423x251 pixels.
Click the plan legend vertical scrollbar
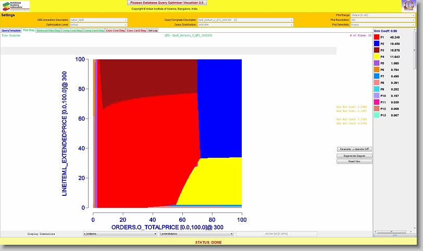tap(418, 130)
